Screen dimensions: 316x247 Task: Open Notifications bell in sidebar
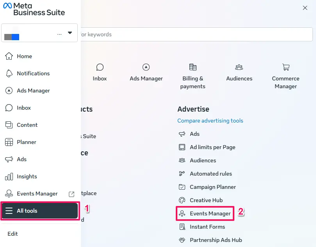[9, 73]
